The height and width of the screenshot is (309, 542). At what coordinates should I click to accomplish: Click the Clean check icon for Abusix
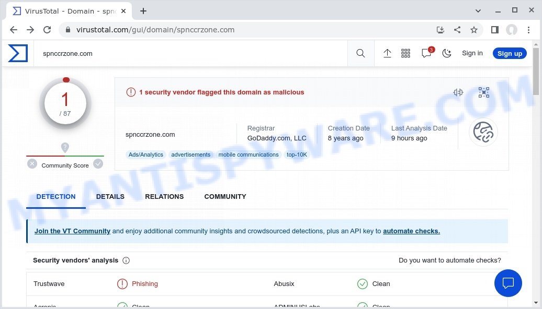pyautogui.click(x=362, y=284)
